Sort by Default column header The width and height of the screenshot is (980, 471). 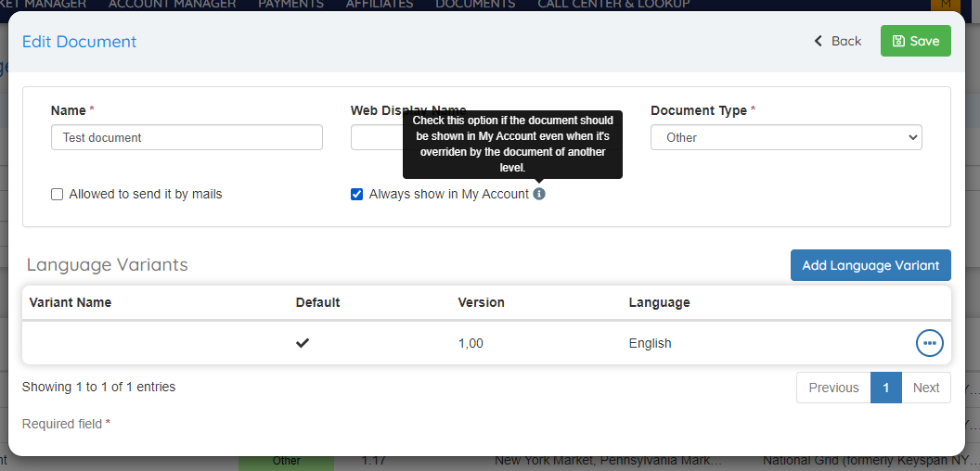317,303
